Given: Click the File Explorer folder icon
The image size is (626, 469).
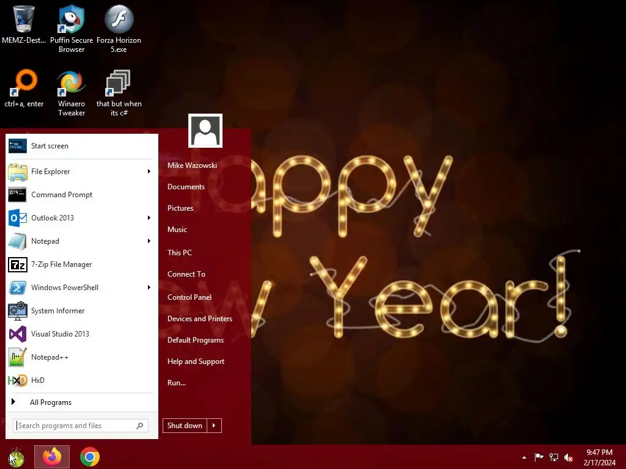Looking at the screenshot, I should point(18,172).
